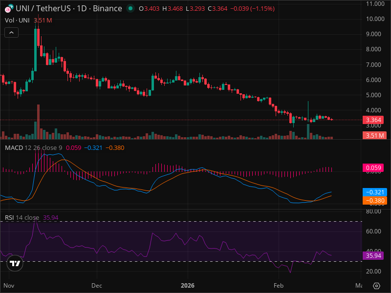Click the 20.00 RSI scale label
This screenshot has width=391, height=293.
(373, 272)
